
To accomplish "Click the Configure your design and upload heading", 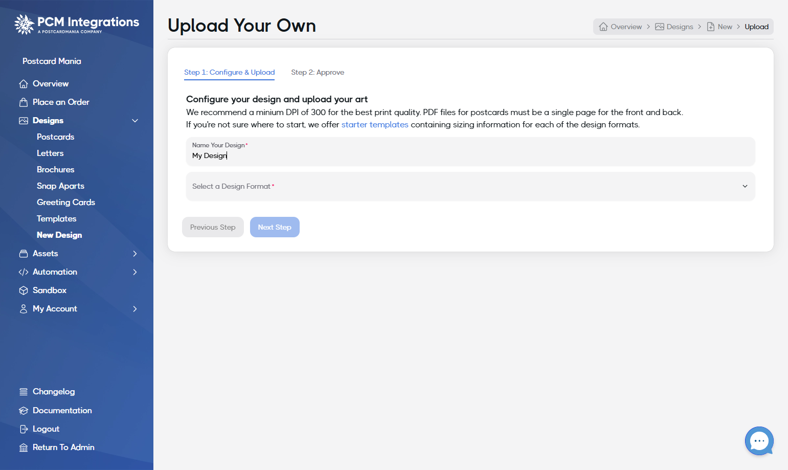I will point(277,99).
